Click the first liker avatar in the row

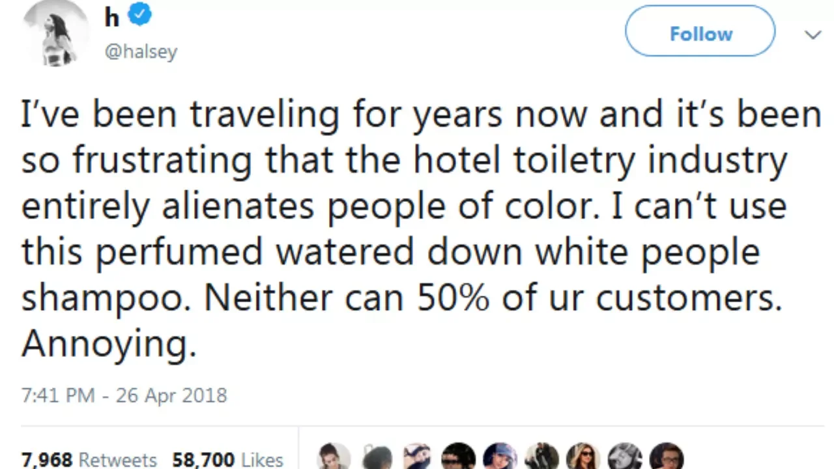coord(335,456)
